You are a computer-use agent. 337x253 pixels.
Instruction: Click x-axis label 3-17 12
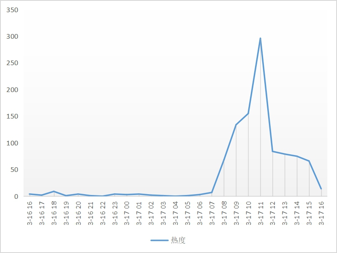point(273,213)
